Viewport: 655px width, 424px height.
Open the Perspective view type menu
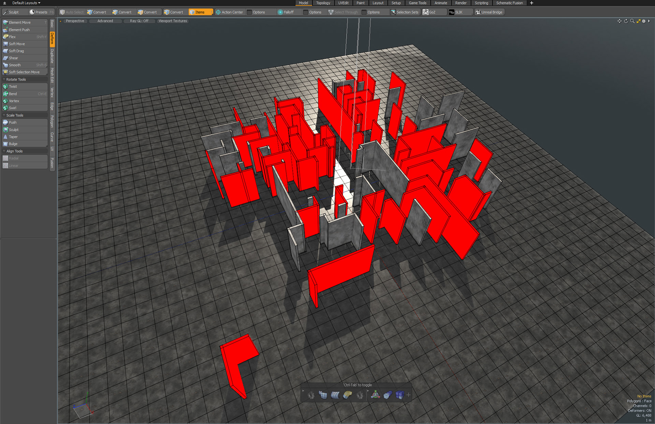(75, 21)
